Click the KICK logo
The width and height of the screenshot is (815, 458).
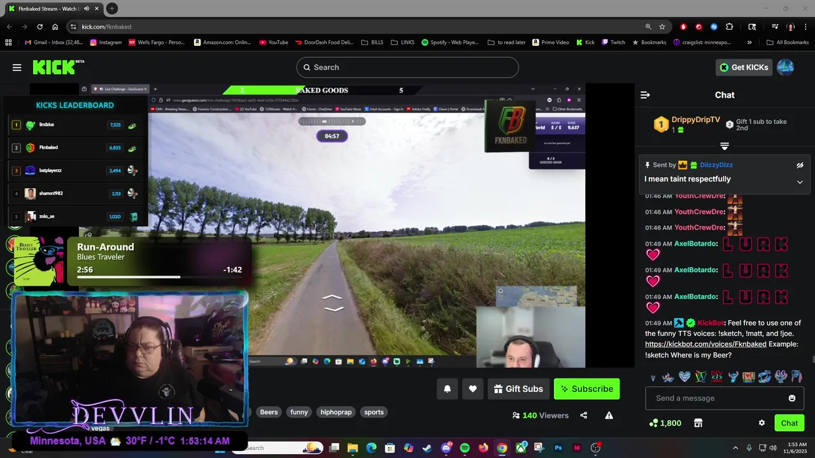click(x=57, y=67)
